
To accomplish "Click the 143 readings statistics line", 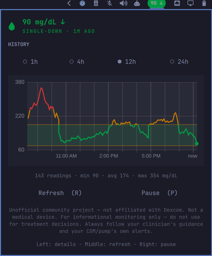I will [106, 176].
